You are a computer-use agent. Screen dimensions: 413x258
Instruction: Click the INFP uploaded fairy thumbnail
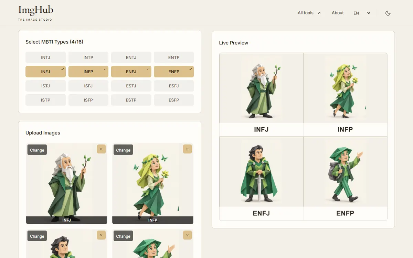[153, 184]
